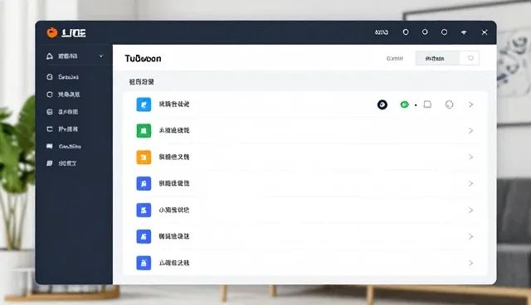Image resolution: width=531 pixels, height=305 pixels.
Task: Expand the first row with right chevron
Action: (470, 104)
